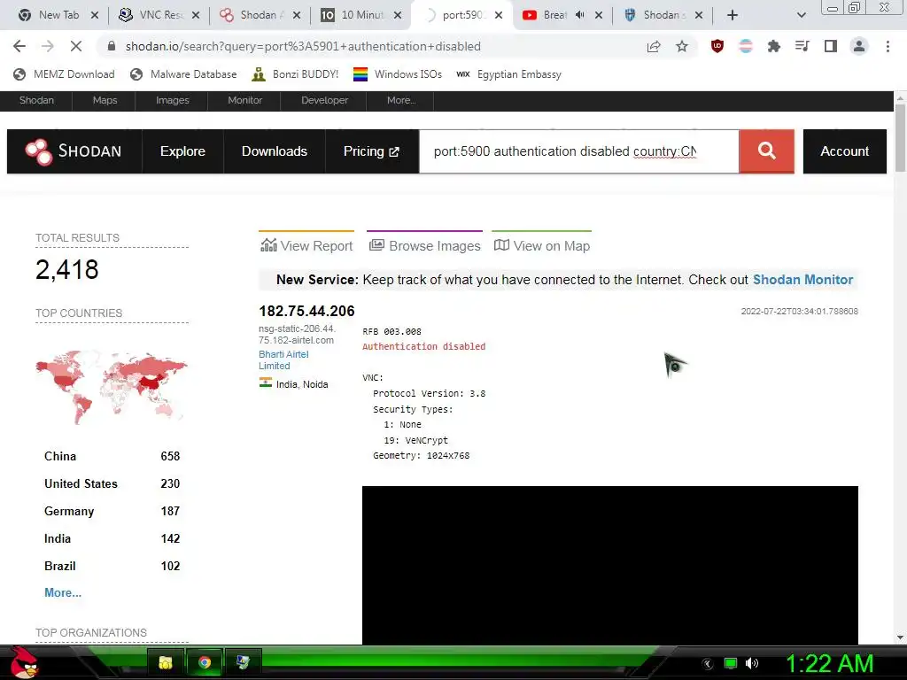907x680 pixels.
Task: Open the Pricing external link
Action: click(372, 151)
